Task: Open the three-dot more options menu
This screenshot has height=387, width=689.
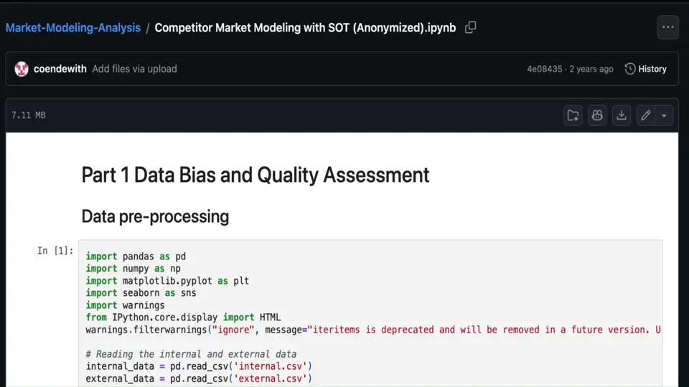Action: [667, 27]
